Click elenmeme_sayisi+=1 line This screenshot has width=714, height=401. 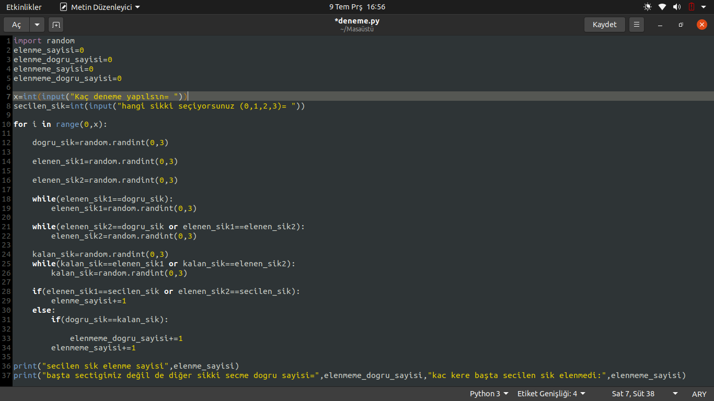coord(94,348)
